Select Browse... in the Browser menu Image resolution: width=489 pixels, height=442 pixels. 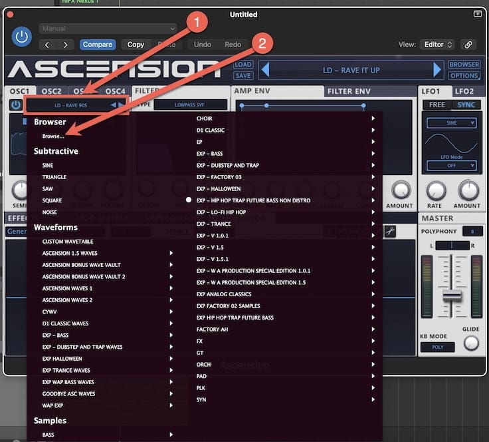pyautogui.click(x=53, y=136)
